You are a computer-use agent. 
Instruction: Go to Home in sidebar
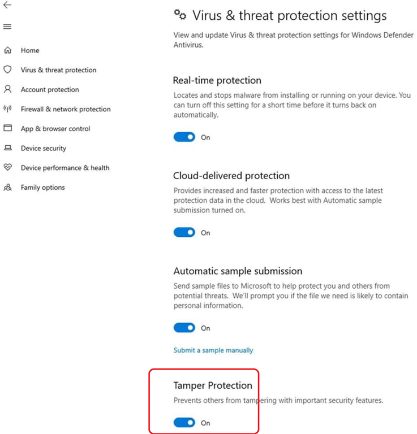point(30,50)
